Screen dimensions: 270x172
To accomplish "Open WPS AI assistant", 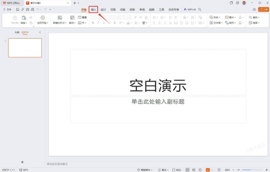I will pos(190,9).
